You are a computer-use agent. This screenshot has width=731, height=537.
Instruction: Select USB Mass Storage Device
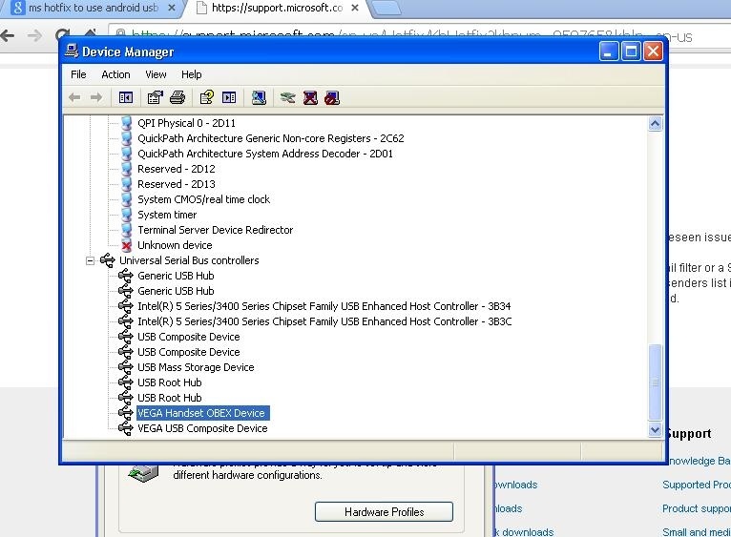click(196, 367)
